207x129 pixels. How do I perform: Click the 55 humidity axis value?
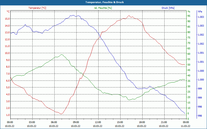point(189,59)
